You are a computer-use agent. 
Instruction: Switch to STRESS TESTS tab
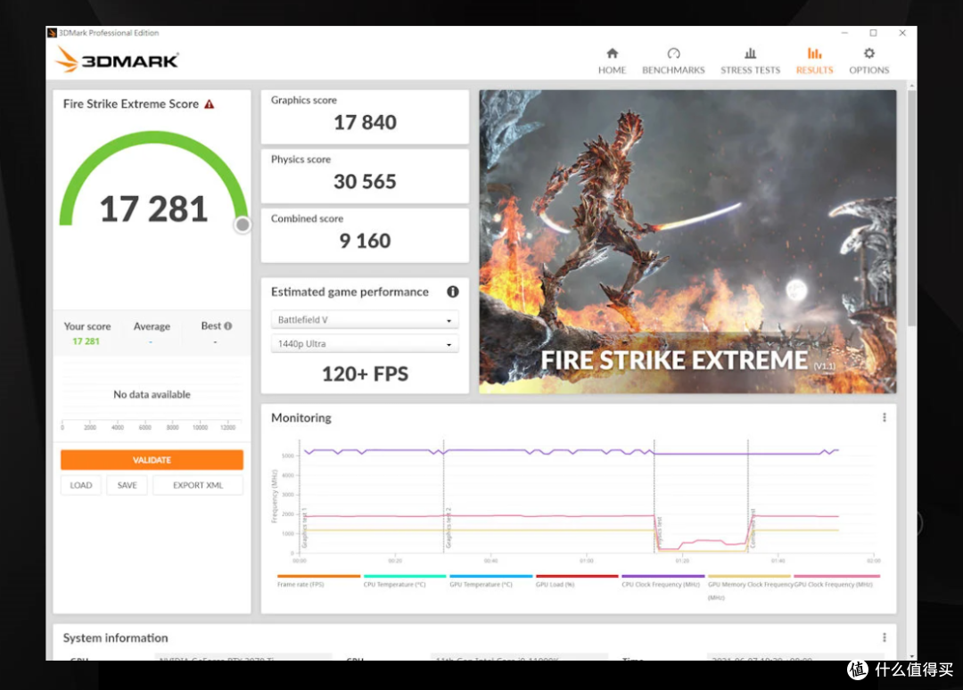click(750, 62)
